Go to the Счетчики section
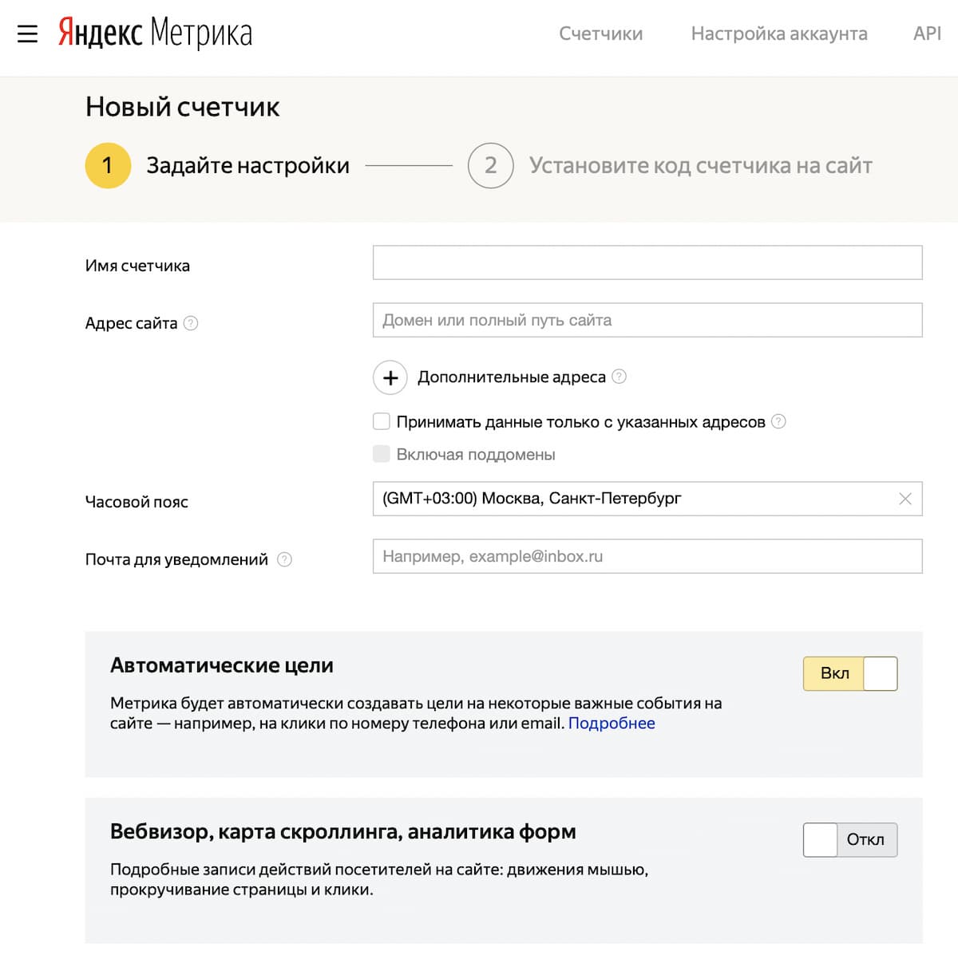The image size is (958, 955). point(600,34)
